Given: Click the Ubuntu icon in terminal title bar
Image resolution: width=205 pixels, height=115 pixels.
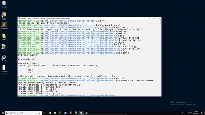Looking at the screenshot, I should click(x=19, y=18).
